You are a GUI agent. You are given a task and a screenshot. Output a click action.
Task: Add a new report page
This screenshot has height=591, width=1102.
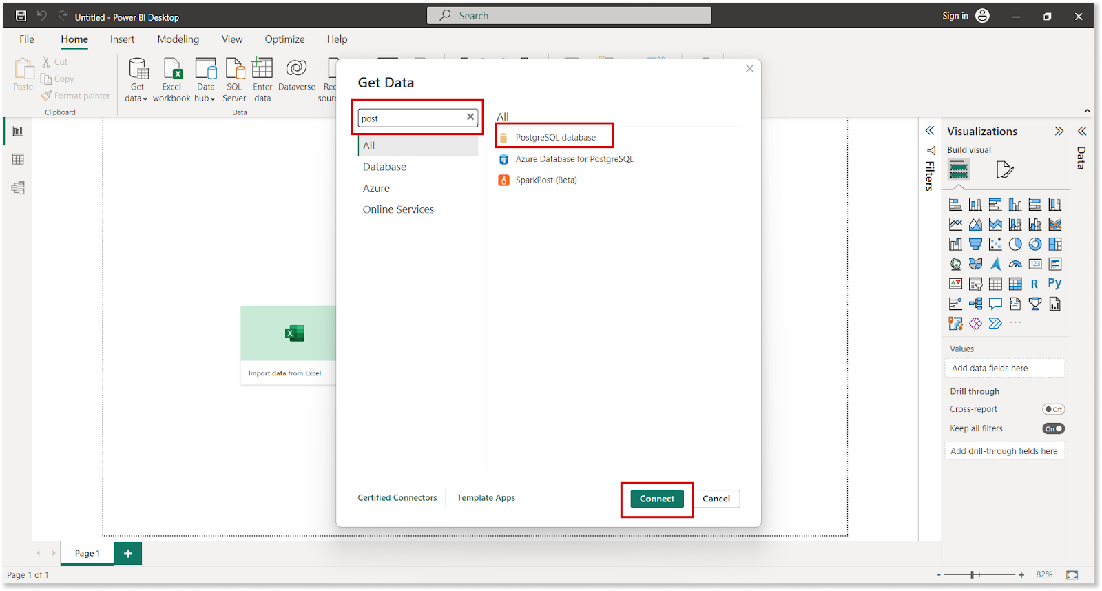coord(128,554)
